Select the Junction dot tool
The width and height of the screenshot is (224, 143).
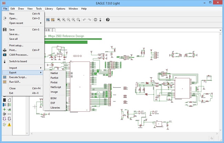(4, 110)
